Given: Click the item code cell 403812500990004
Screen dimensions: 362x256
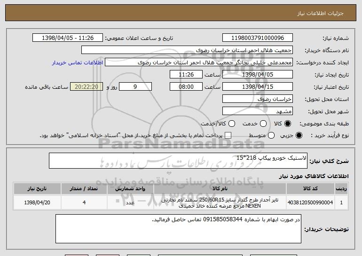Looking at the screenshot, I should (x=310, y=202).
